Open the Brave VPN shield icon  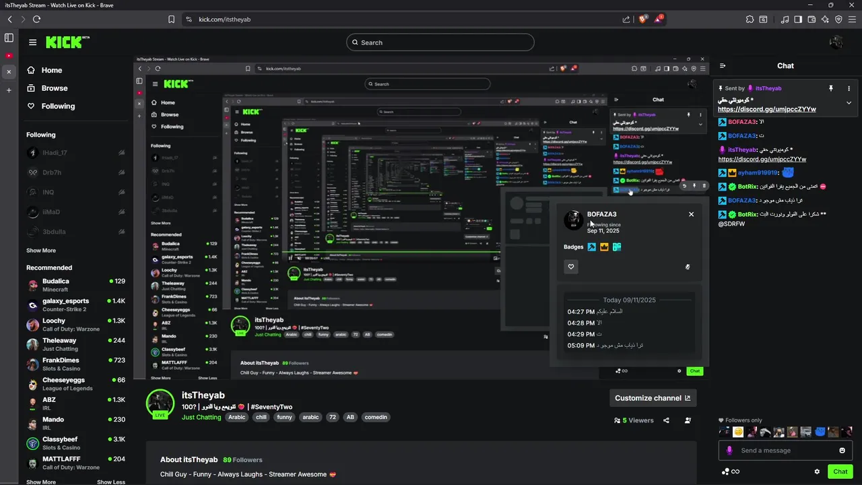[838, 20]
